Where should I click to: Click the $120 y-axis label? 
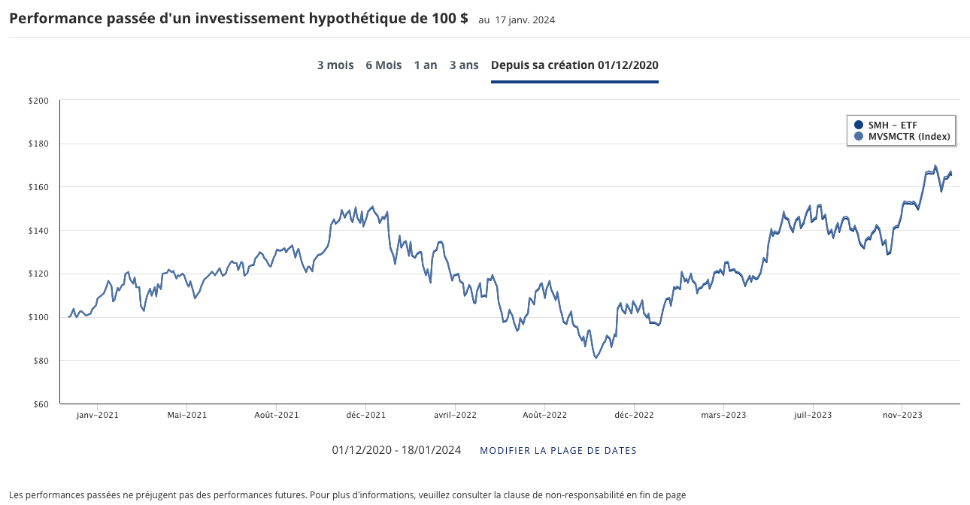coord(38,274)
